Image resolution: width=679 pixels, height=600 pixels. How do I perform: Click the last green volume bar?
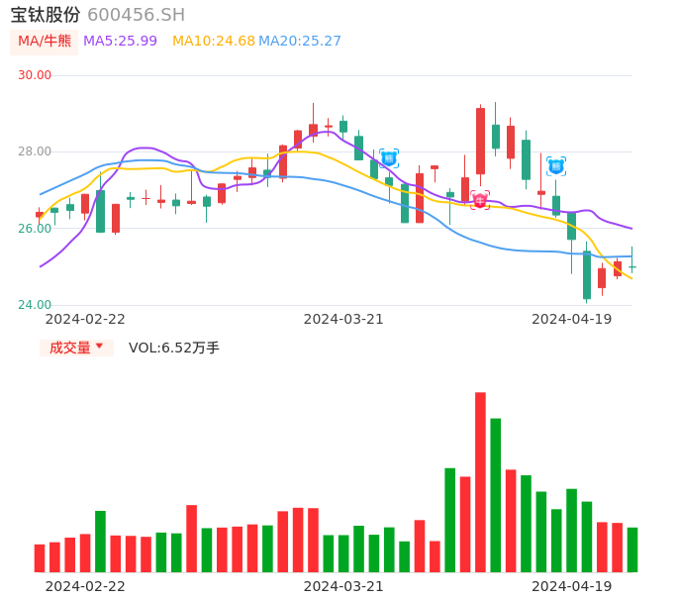click(632, 550)
